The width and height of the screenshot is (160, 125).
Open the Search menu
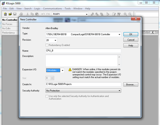(x=28, y=8)
